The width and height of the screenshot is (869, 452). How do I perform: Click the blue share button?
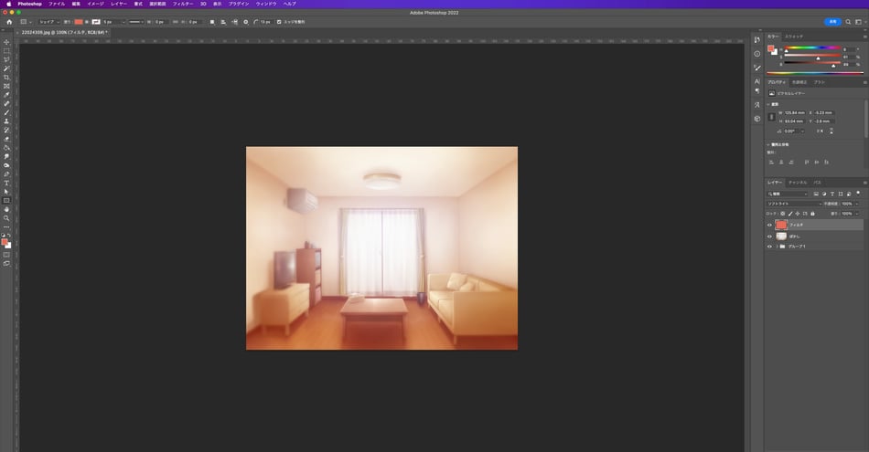tap(832, 22)
